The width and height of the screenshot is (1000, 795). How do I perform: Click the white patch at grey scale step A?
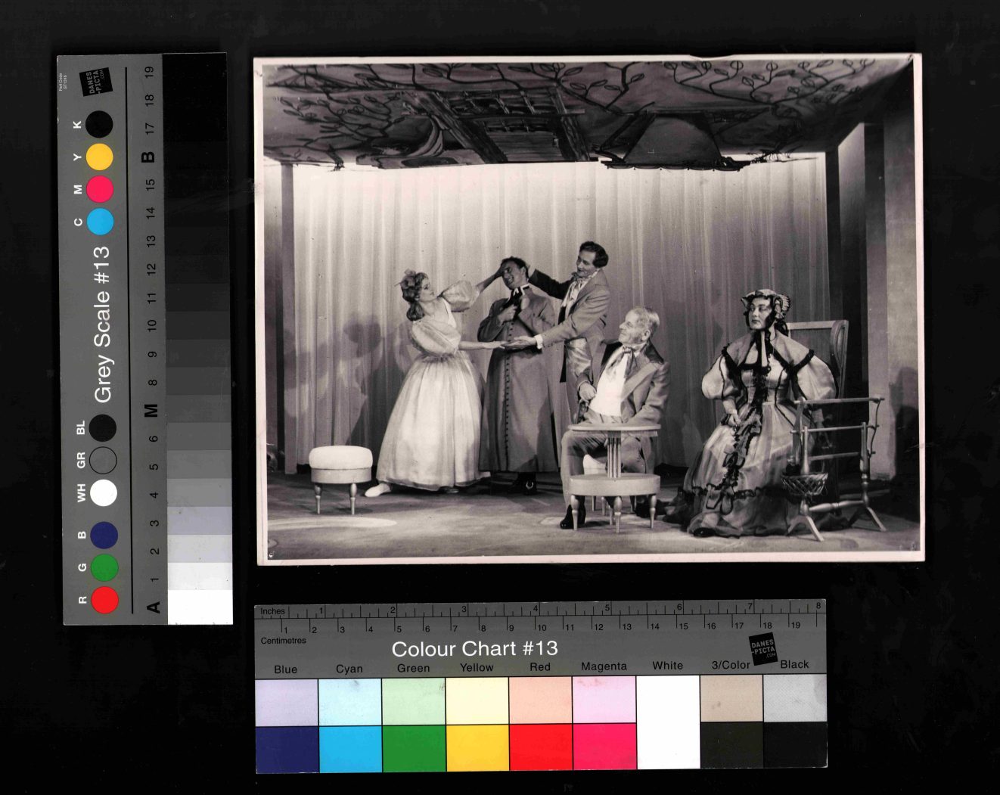point(200,607)
